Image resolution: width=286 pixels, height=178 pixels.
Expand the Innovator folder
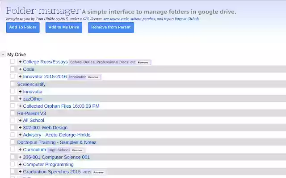[x=20, y=92]
